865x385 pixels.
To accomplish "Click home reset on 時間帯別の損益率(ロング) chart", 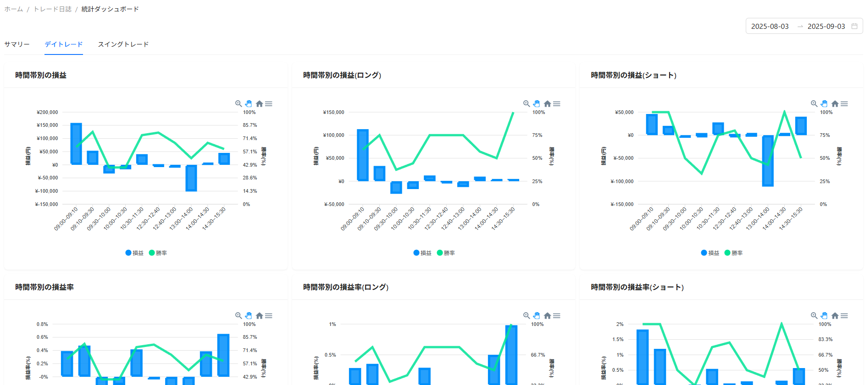I will tap(547, 316).
